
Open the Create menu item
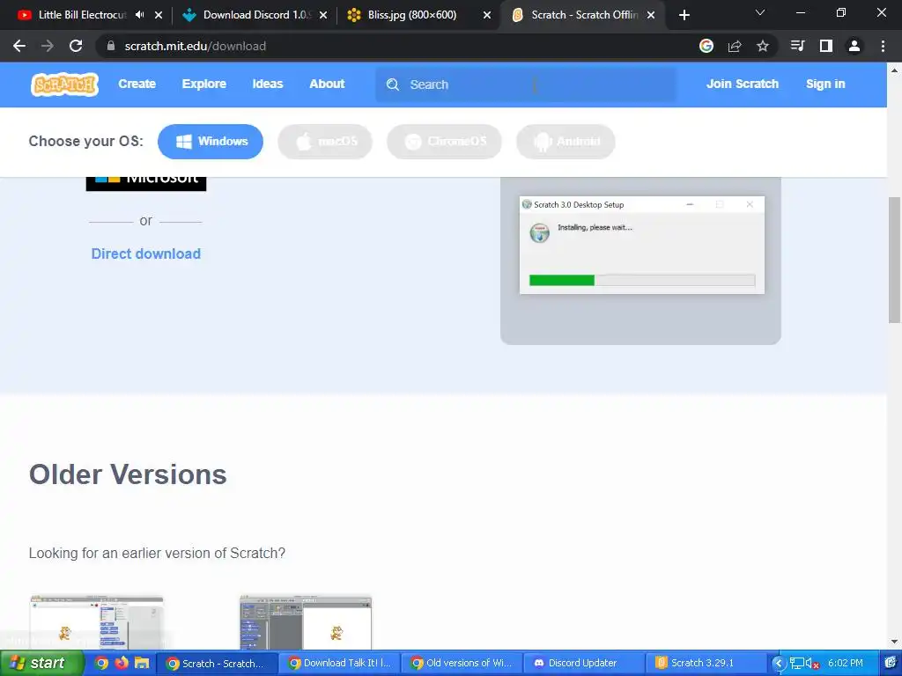coord(137,84)
